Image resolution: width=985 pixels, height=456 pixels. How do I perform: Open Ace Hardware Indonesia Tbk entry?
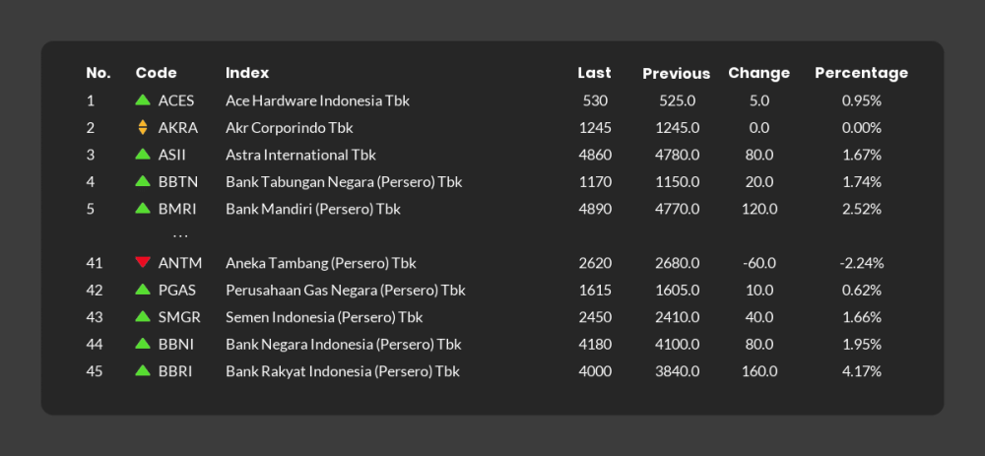pos(317,100)
